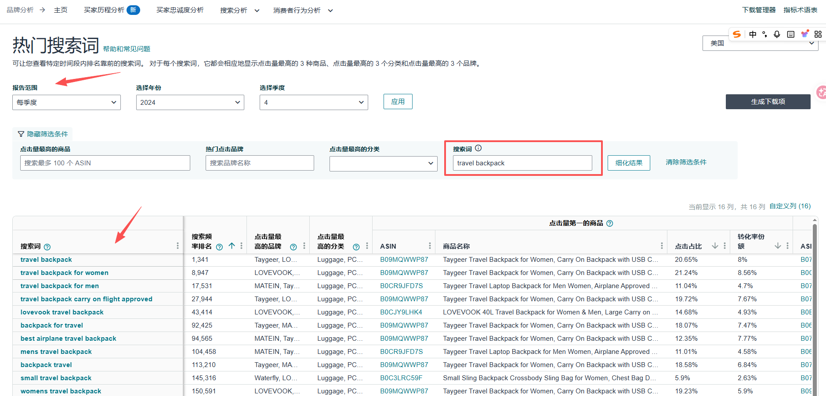826x396 pixels.
Task: Click the table's vertical scrollbar
Action: pos(815,307)
